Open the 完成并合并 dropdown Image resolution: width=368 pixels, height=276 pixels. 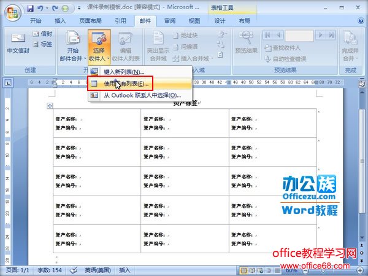click(350, 47)
